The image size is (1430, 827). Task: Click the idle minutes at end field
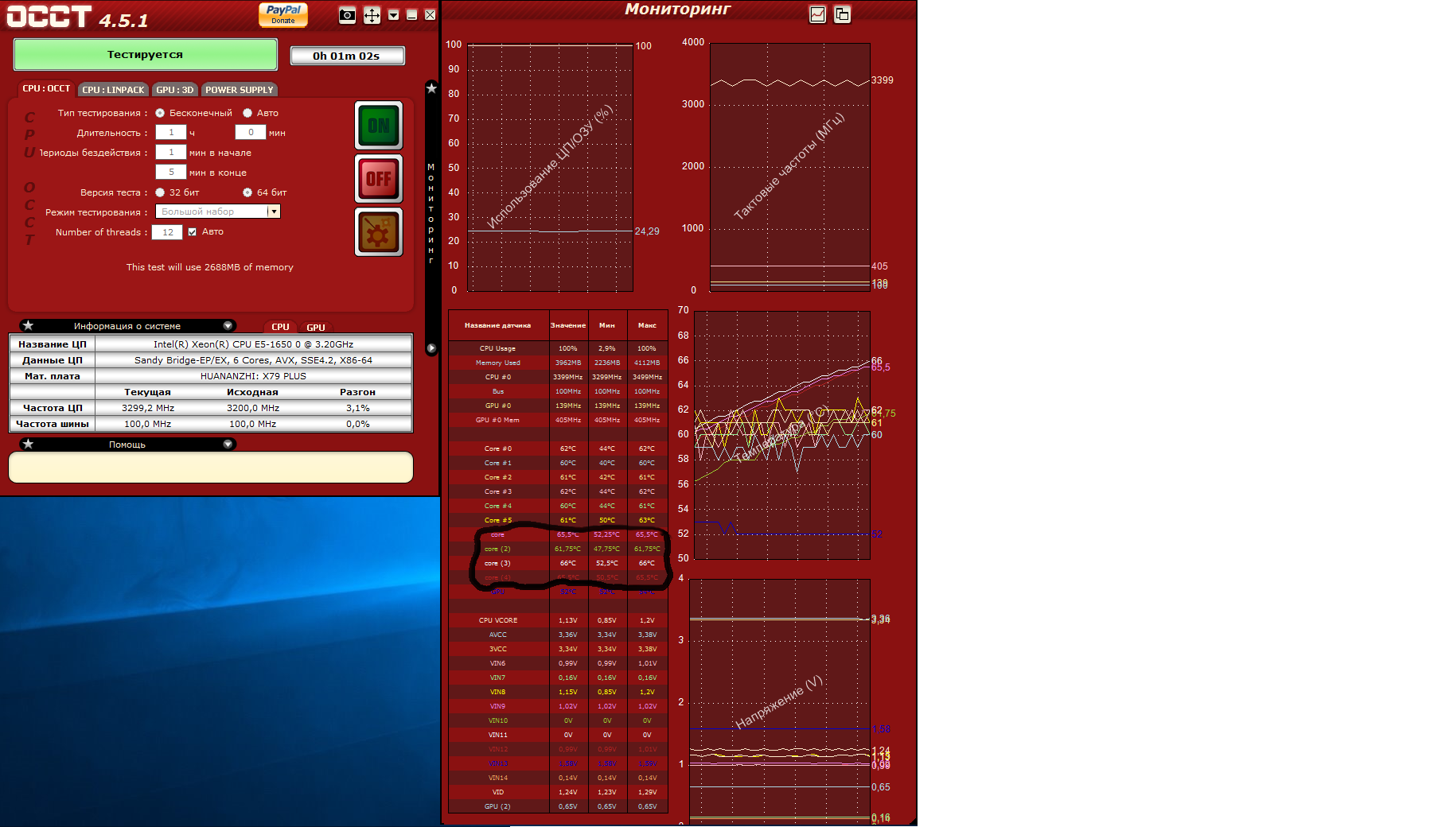[x=171, y=172]
